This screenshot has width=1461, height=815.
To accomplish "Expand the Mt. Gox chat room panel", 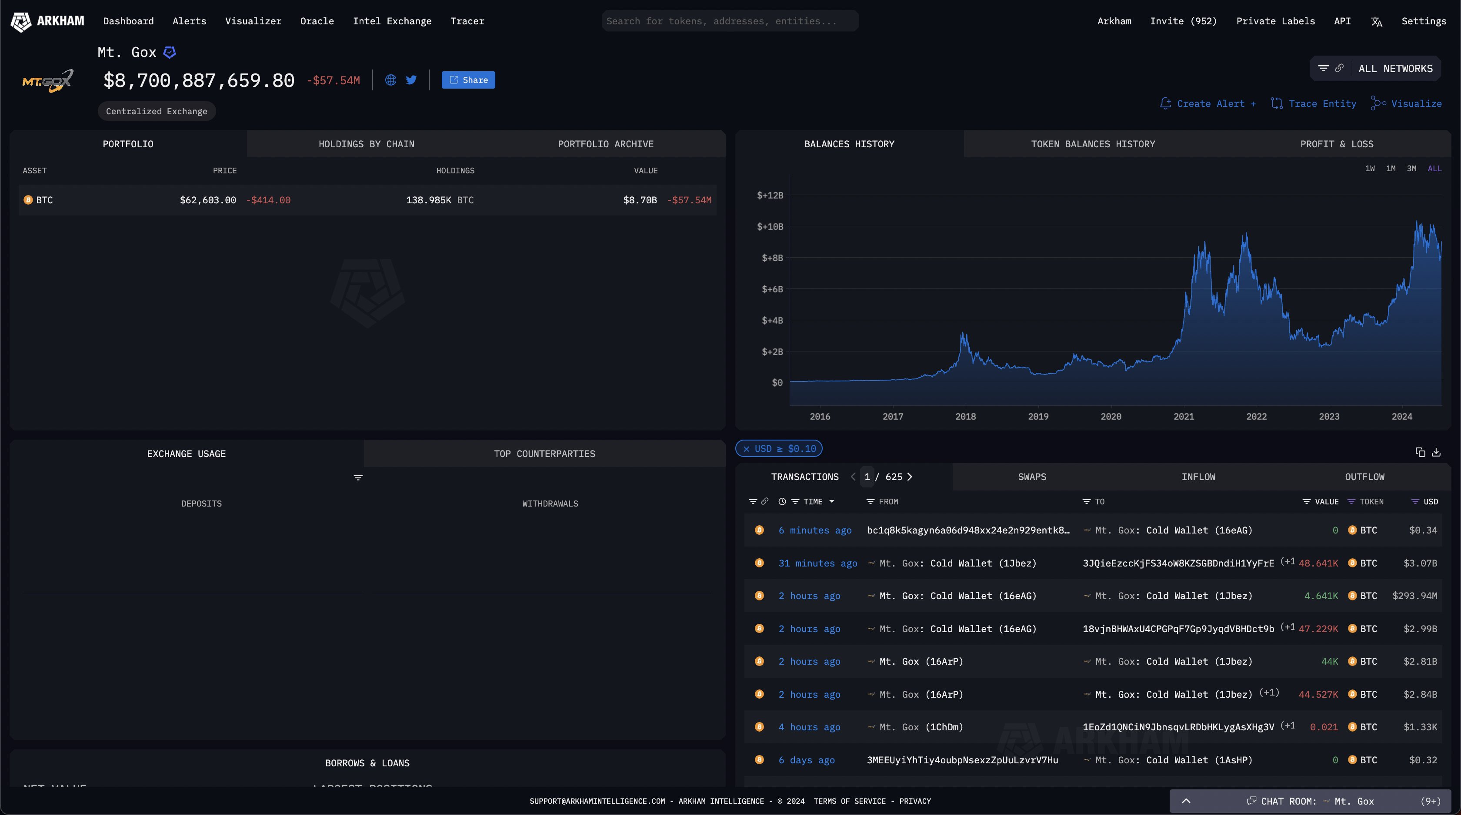I will click(x=1186, y=801).
